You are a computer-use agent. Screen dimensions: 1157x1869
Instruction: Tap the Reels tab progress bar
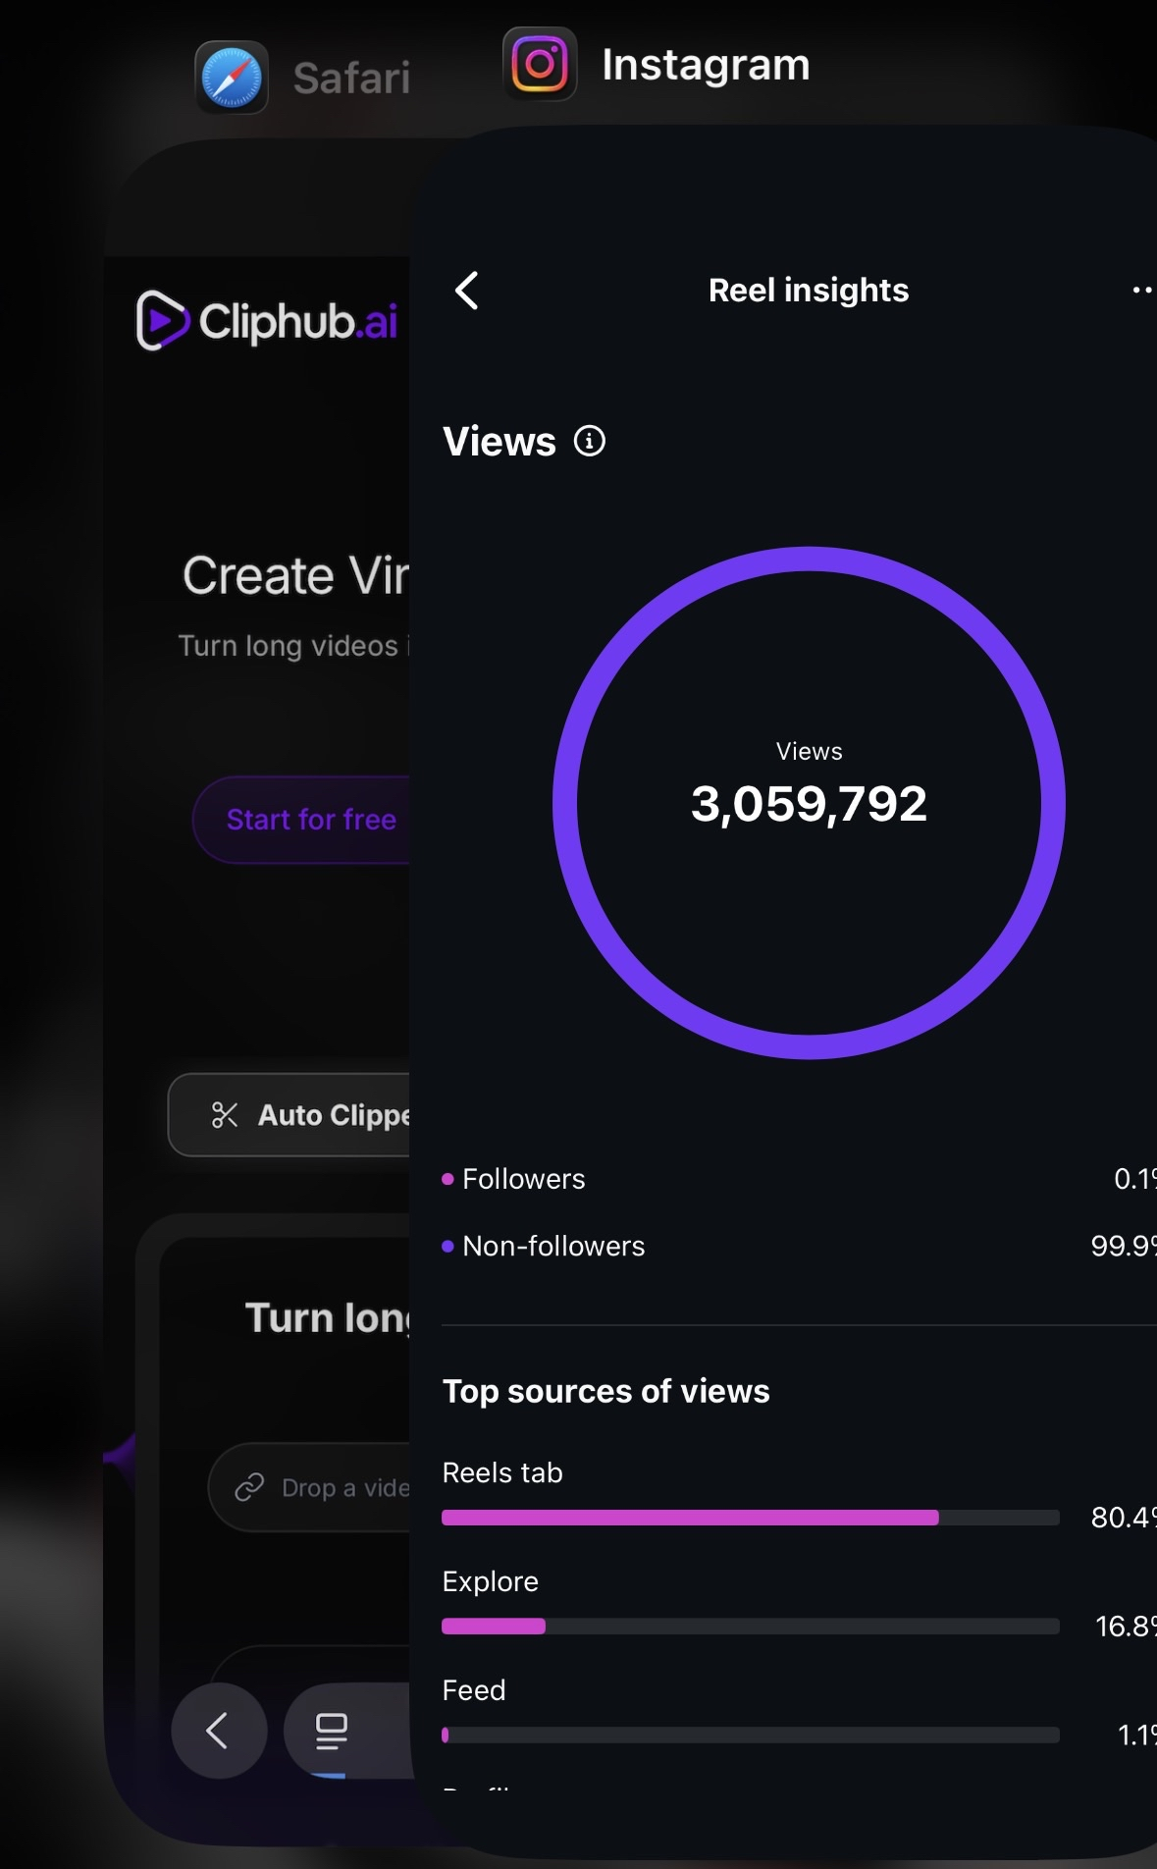(750, 1518)
